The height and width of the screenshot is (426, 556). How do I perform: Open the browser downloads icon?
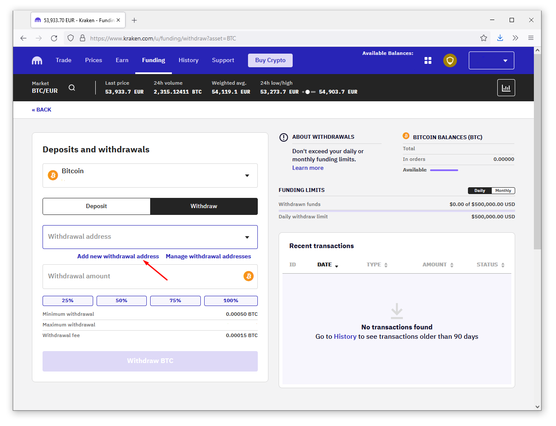(500, 38)
